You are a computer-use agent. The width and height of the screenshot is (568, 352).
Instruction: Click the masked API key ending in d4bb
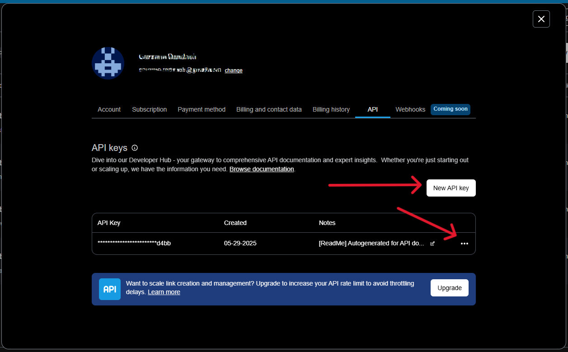134,243
